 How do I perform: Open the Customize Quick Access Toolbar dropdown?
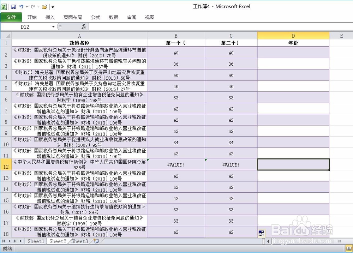point(52,7)
